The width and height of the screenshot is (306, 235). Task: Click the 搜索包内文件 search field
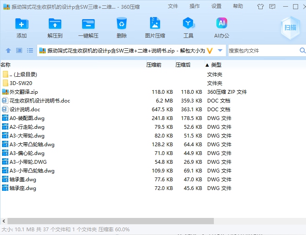[x=263, y=51]
